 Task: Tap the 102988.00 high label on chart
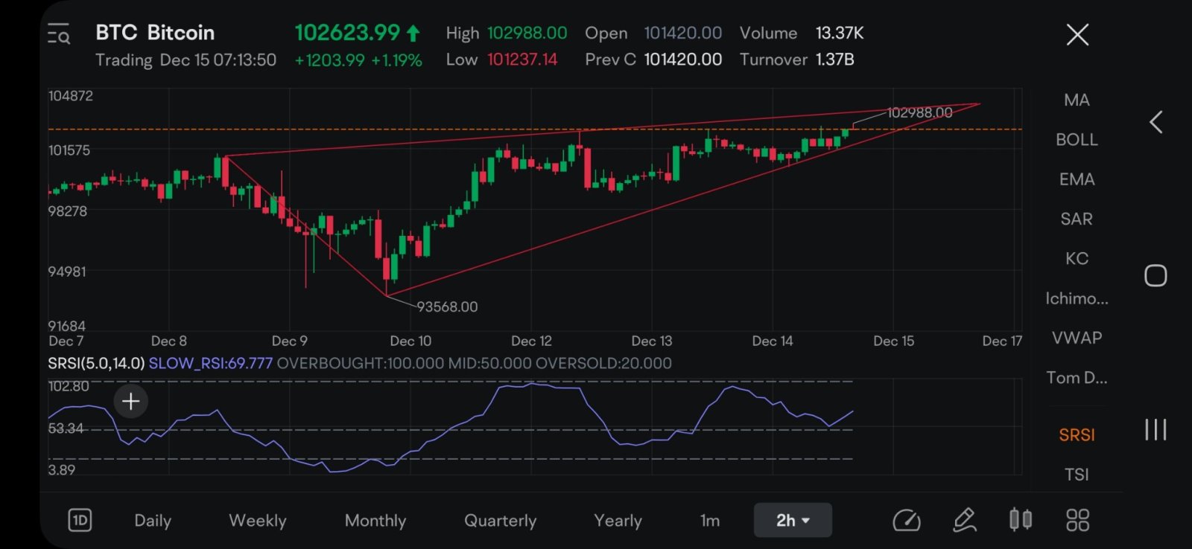[919, 112]
